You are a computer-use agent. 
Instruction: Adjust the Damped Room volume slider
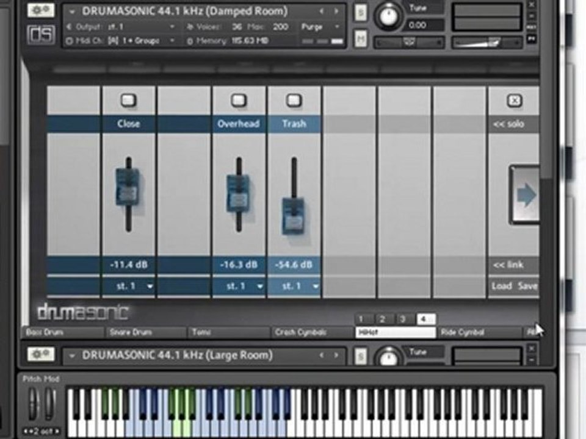point(487,43)
